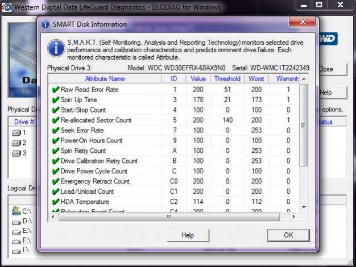Click the model text WDC WD30EFRX-68AX9N0
The image size is (356, 267).
pyautogui.click(x=187, y=68)
